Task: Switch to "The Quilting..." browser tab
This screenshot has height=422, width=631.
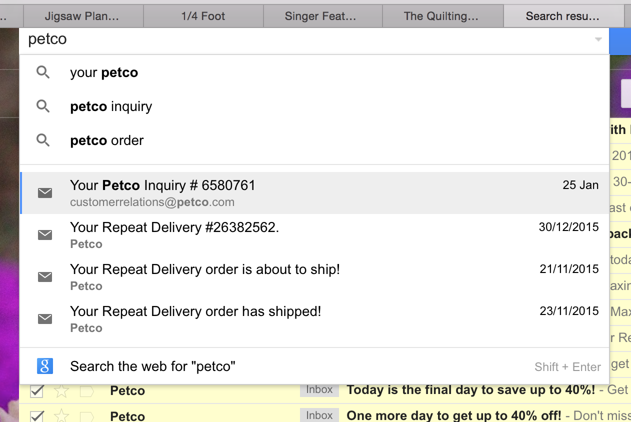Action: (442, 16)
